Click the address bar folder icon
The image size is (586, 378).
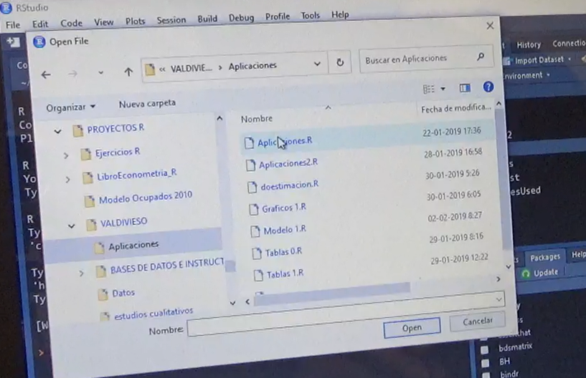click(x=150, y=69)
